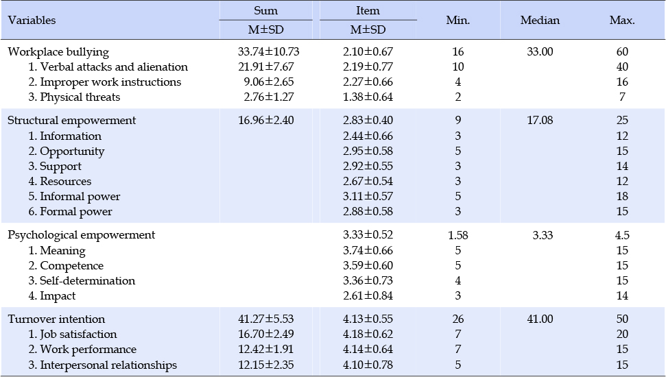Click the Structural empowerment row label

tap(72, 121)
